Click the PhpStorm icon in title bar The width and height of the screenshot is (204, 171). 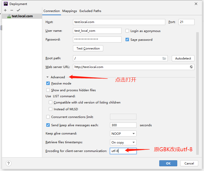pyautogui.click(x=6, y=4)
